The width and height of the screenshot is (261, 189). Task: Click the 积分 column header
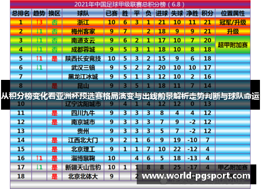(207, 13)
